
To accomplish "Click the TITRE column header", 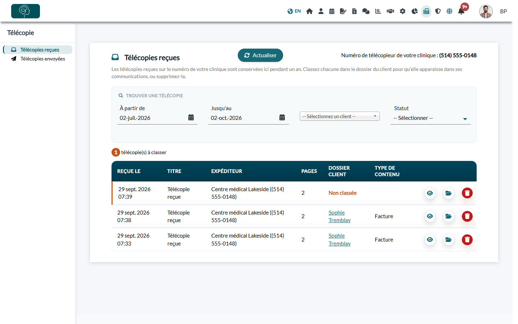I will coord(174,171).
